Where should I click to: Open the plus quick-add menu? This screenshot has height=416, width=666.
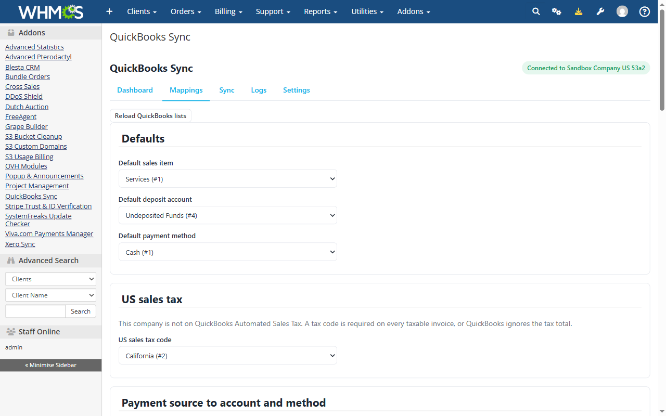109,11
